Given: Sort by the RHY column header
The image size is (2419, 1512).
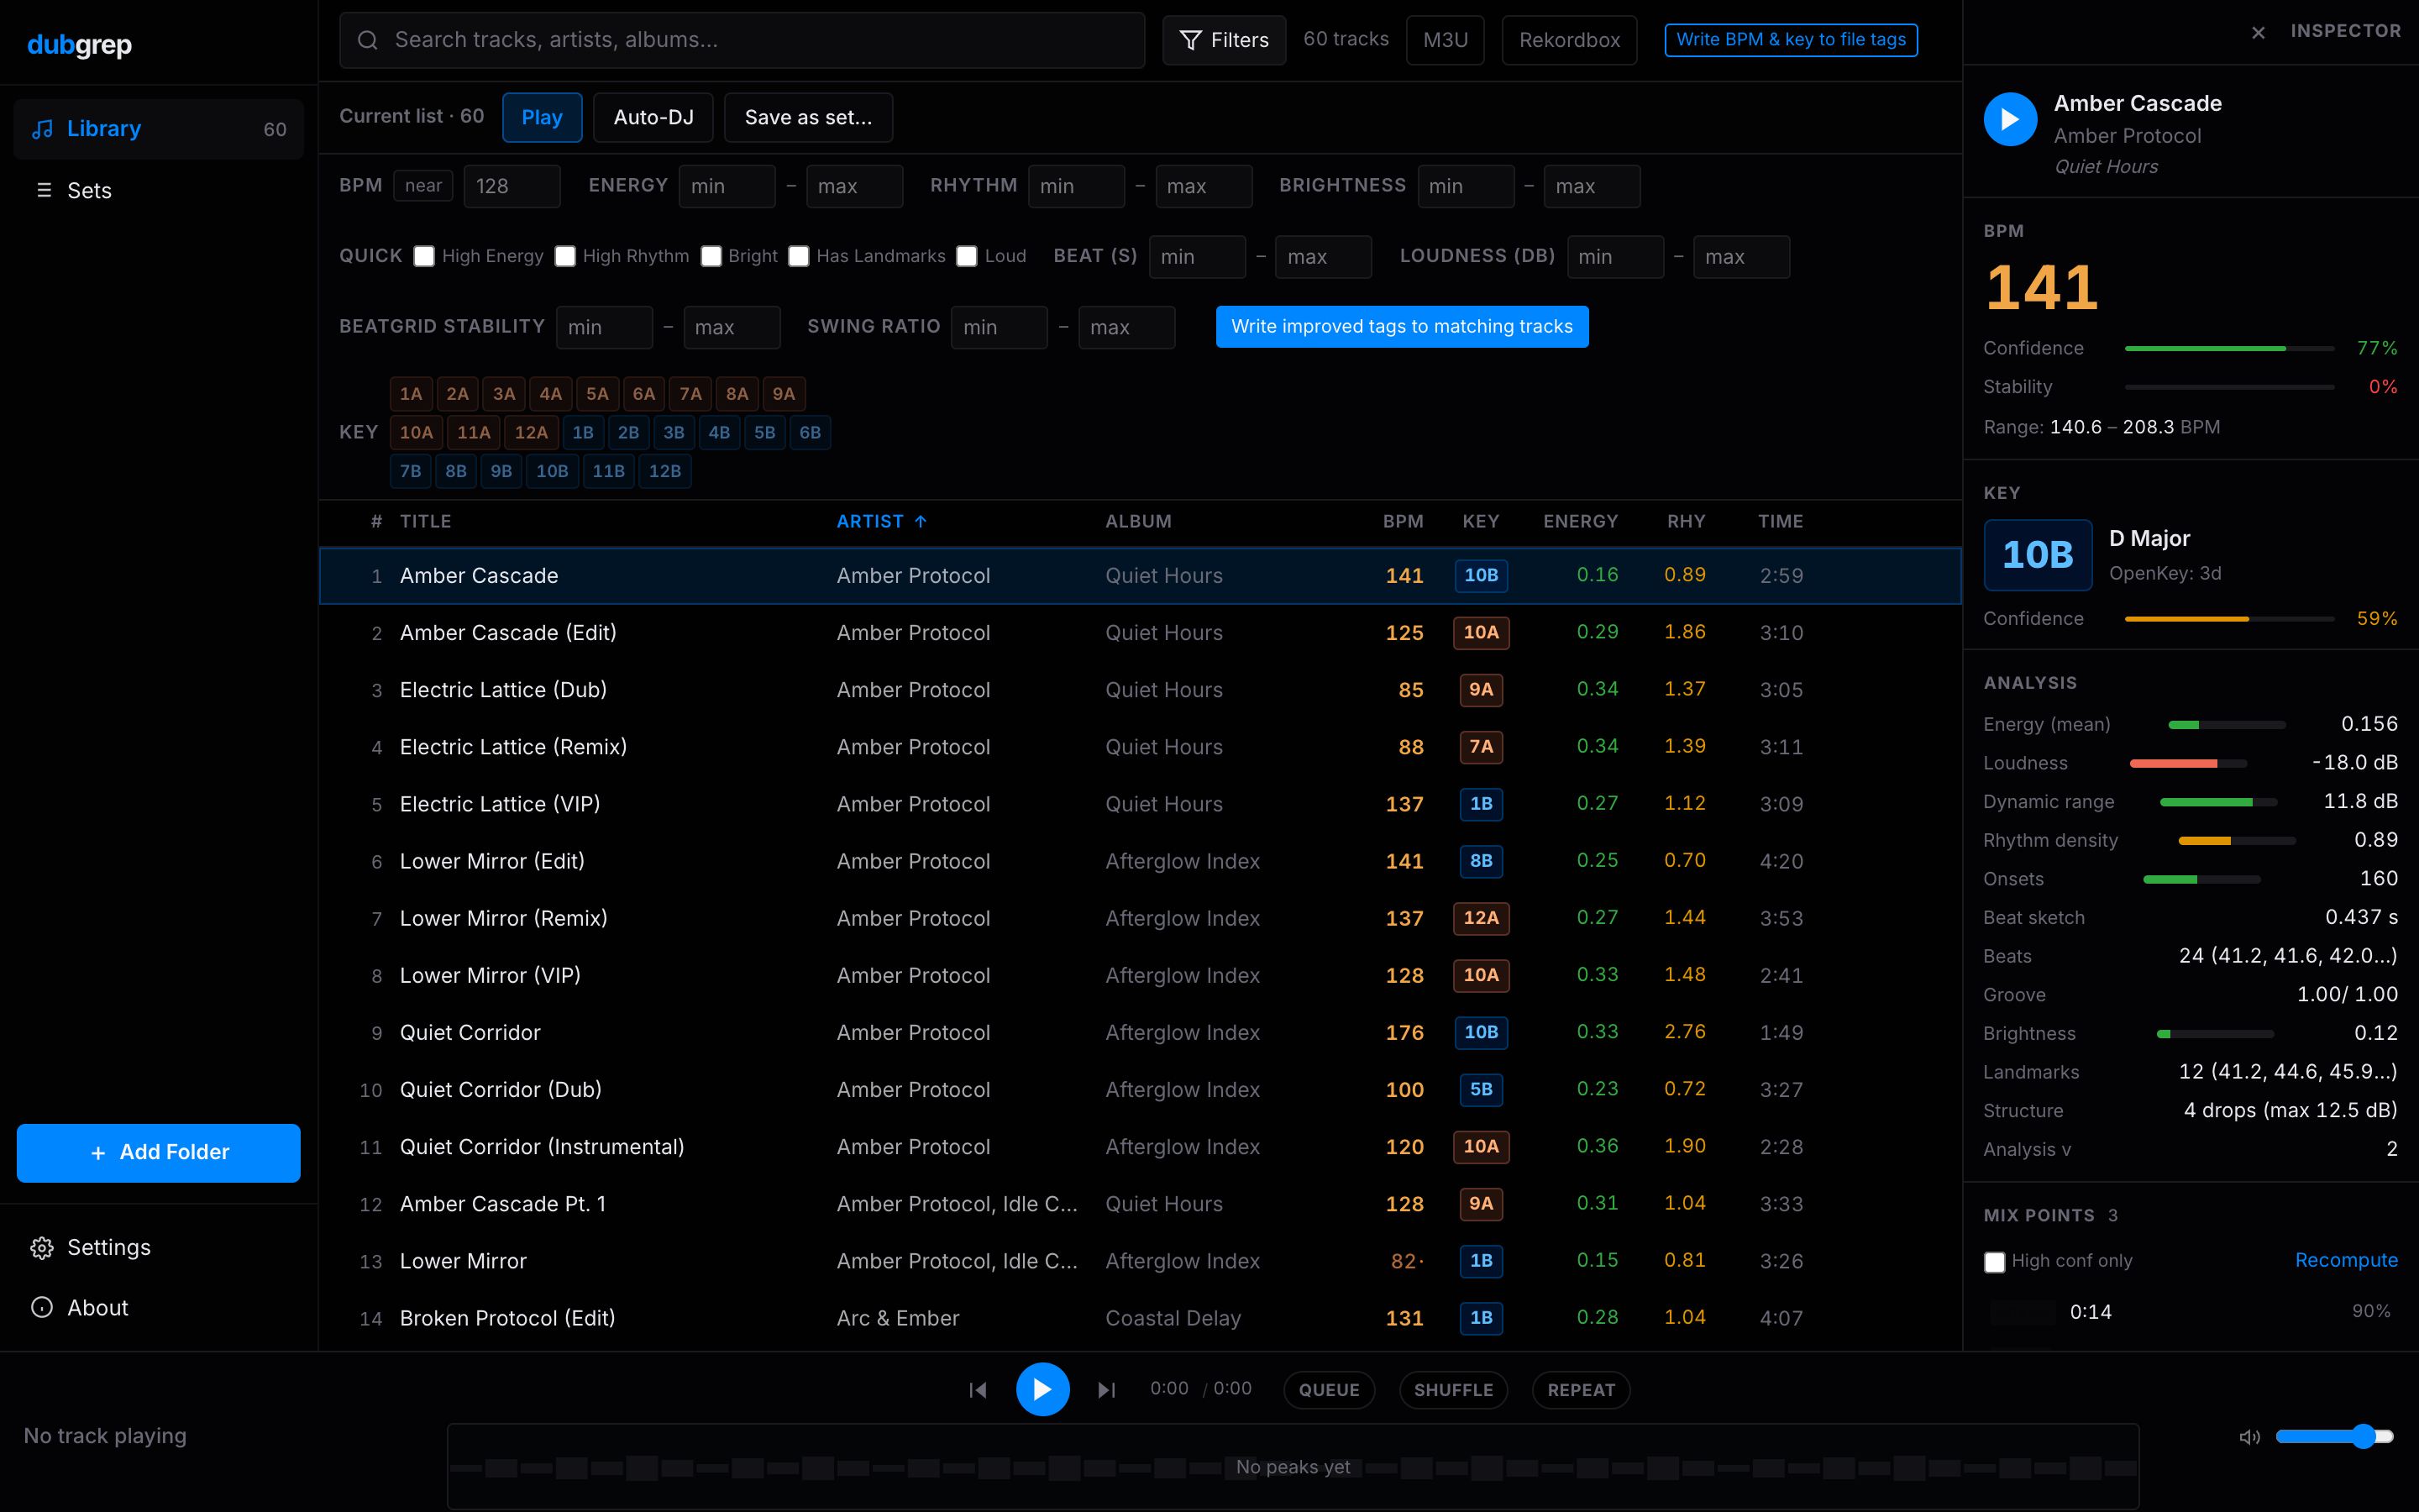Looking at the screenshot, I should point(1685,522).
